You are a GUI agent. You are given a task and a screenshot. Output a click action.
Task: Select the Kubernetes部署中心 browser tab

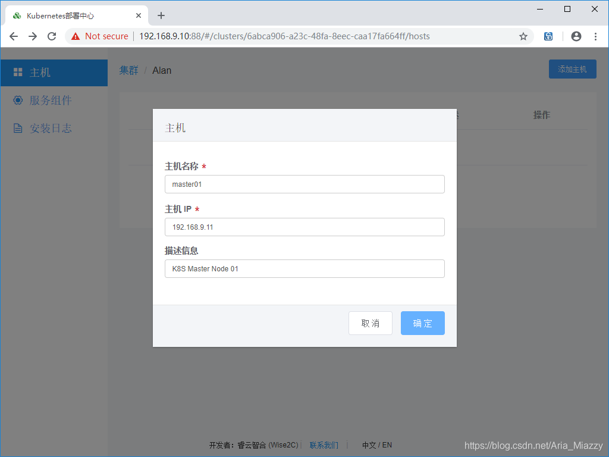click(77, 15)
